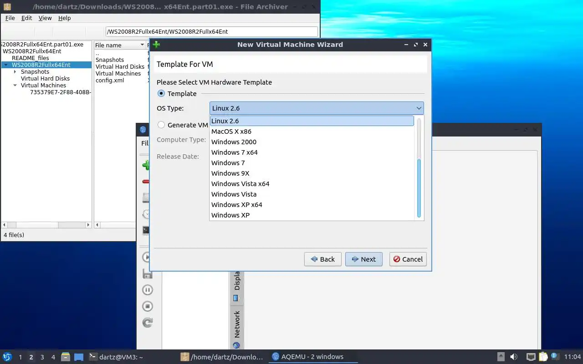Collapse the OS Type combo box arrow
The image size is (583, 364).
[419, 108]
